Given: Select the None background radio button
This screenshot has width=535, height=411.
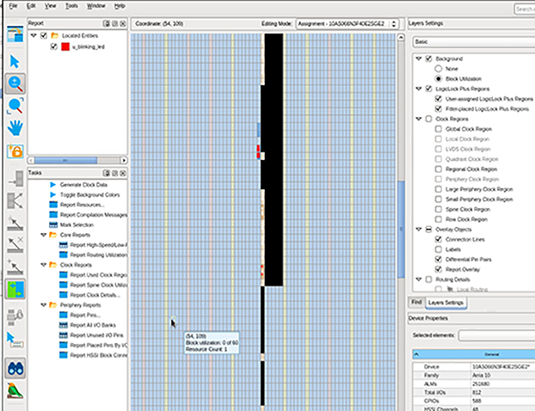Looking at the screenshot, I should 439,67.
